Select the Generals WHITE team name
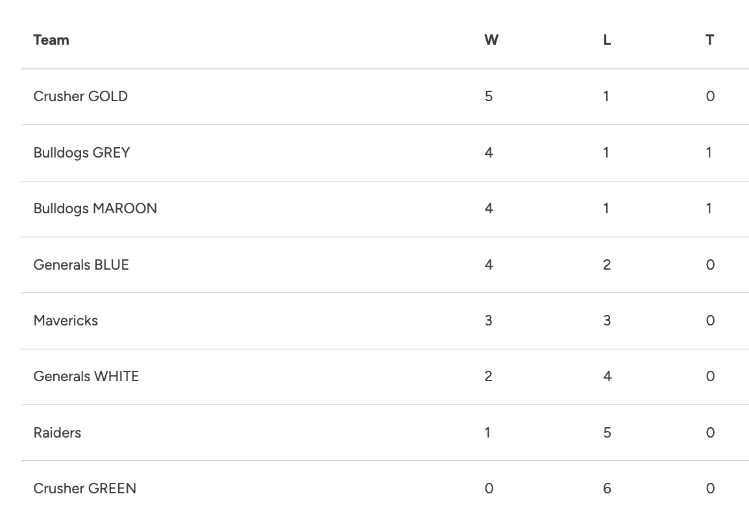The width and height of the screenshot is (749, 516). (x=86, y=377)
